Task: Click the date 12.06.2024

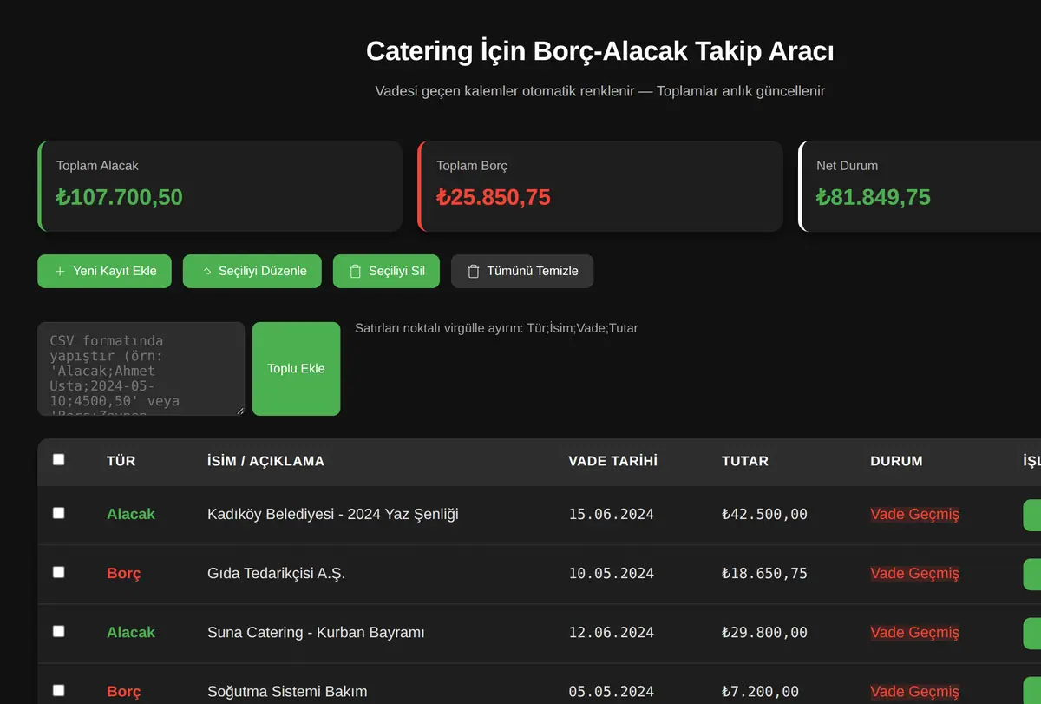Action: click(x=611, y=632)
